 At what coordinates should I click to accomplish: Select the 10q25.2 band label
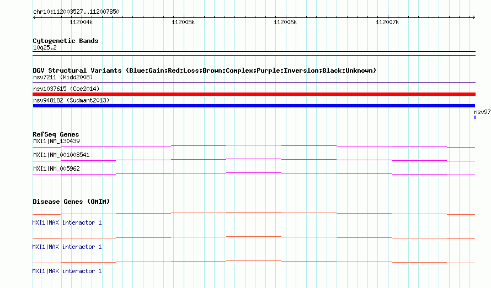[x=45, y=47]
